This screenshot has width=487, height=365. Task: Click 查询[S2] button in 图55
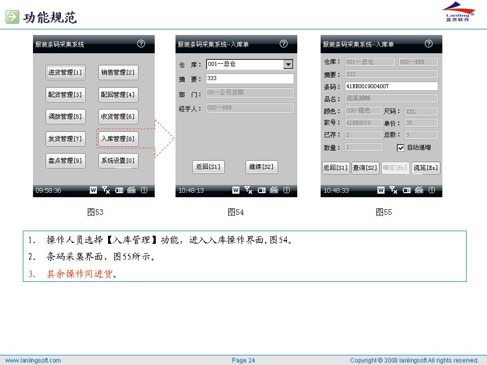(365, 168)
